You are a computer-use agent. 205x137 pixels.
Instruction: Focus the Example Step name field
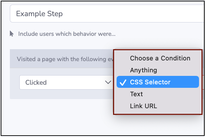107,14
